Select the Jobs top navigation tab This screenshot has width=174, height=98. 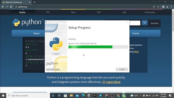(x=124, y=12)
